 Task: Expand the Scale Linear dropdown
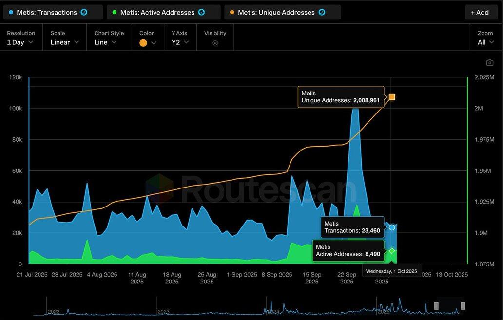point(63,42)
